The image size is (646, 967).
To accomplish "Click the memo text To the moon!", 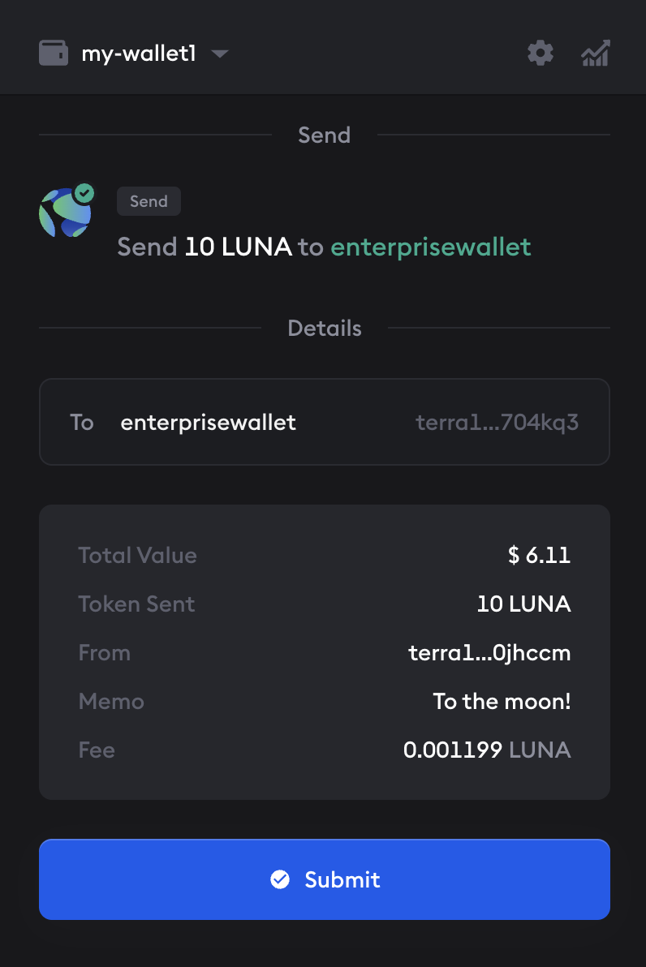I will click(502, 702).
